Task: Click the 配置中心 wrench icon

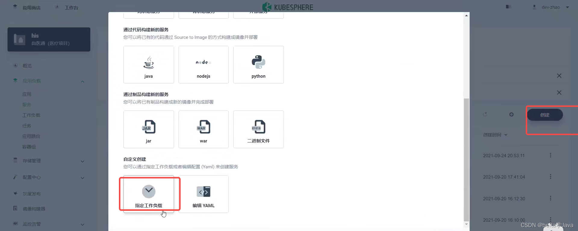Action: pos(15,177)
